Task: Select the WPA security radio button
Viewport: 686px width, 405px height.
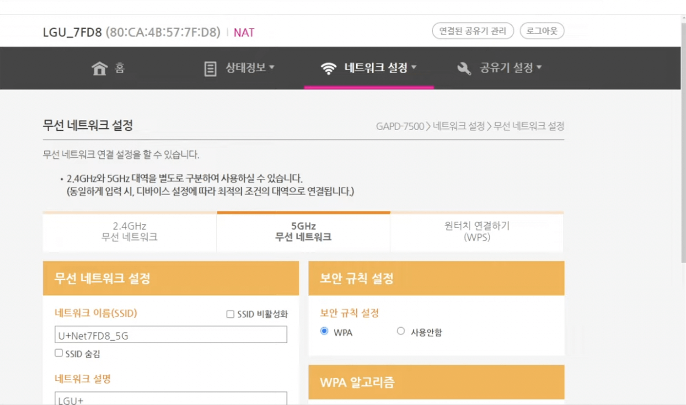Action: coord(324,331)
